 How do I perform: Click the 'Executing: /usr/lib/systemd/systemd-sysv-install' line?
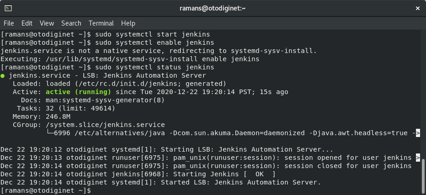130,59
